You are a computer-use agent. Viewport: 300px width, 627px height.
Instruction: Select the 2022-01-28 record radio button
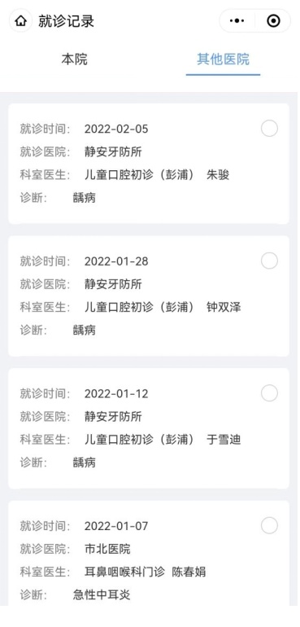269,261
